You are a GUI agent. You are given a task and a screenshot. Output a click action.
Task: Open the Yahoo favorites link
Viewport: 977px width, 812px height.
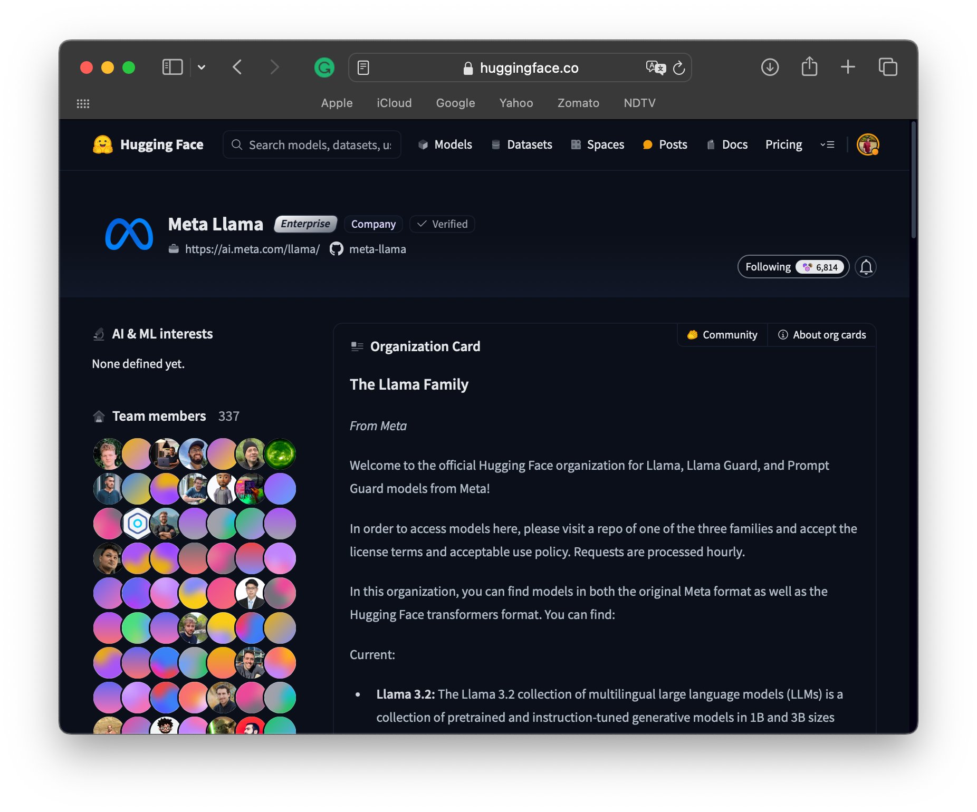tap(516, 103)
